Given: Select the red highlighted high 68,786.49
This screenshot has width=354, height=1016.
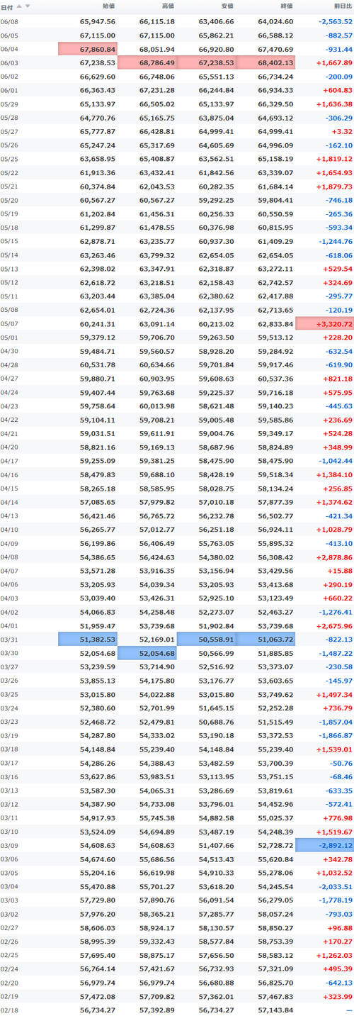Looking at the screenshot, I should tap(147, 62).
